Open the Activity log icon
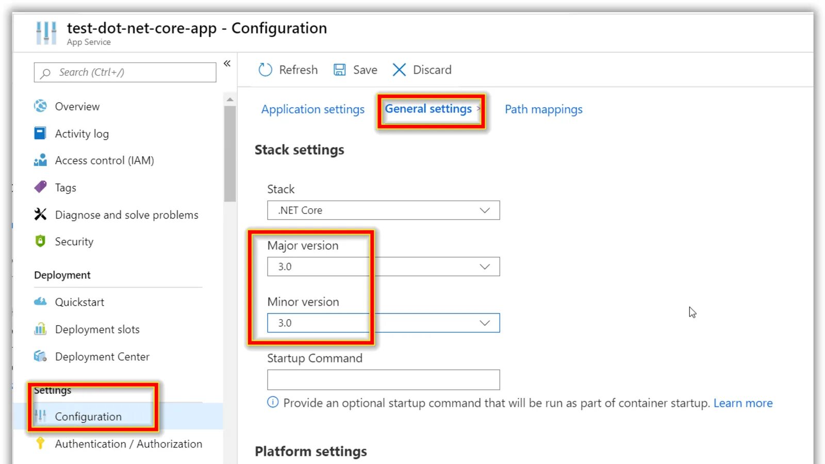Viewport: 825px width, 464px height. tap(40, 133)
